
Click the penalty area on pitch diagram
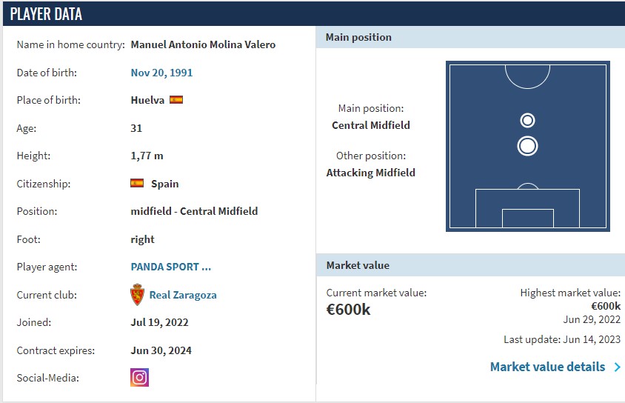click(x=527, y=208)
